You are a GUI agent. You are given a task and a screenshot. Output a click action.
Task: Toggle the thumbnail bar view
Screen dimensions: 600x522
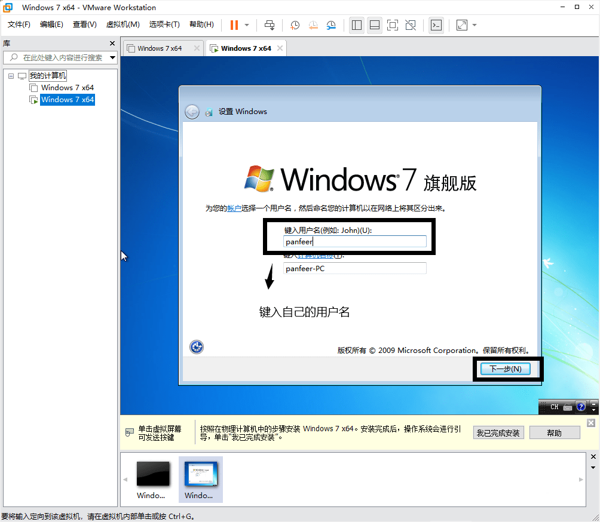tap(375, 25)
